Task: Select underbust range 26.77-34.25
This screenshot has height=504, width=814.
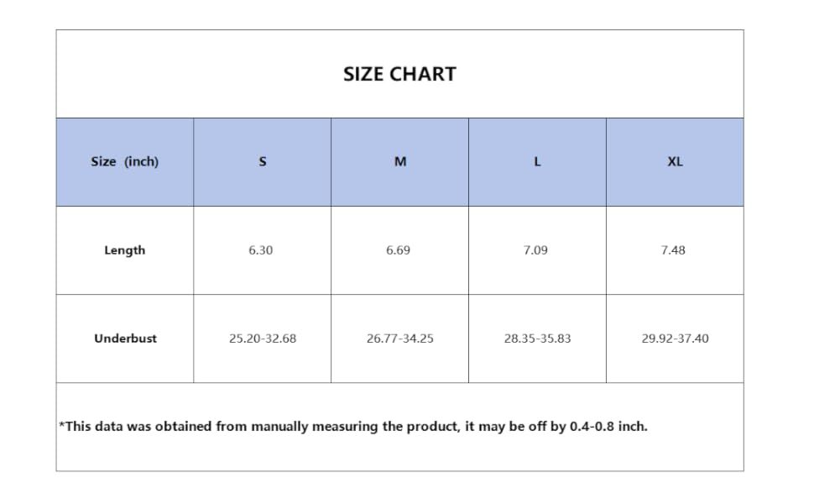Action: pos(399,339)
